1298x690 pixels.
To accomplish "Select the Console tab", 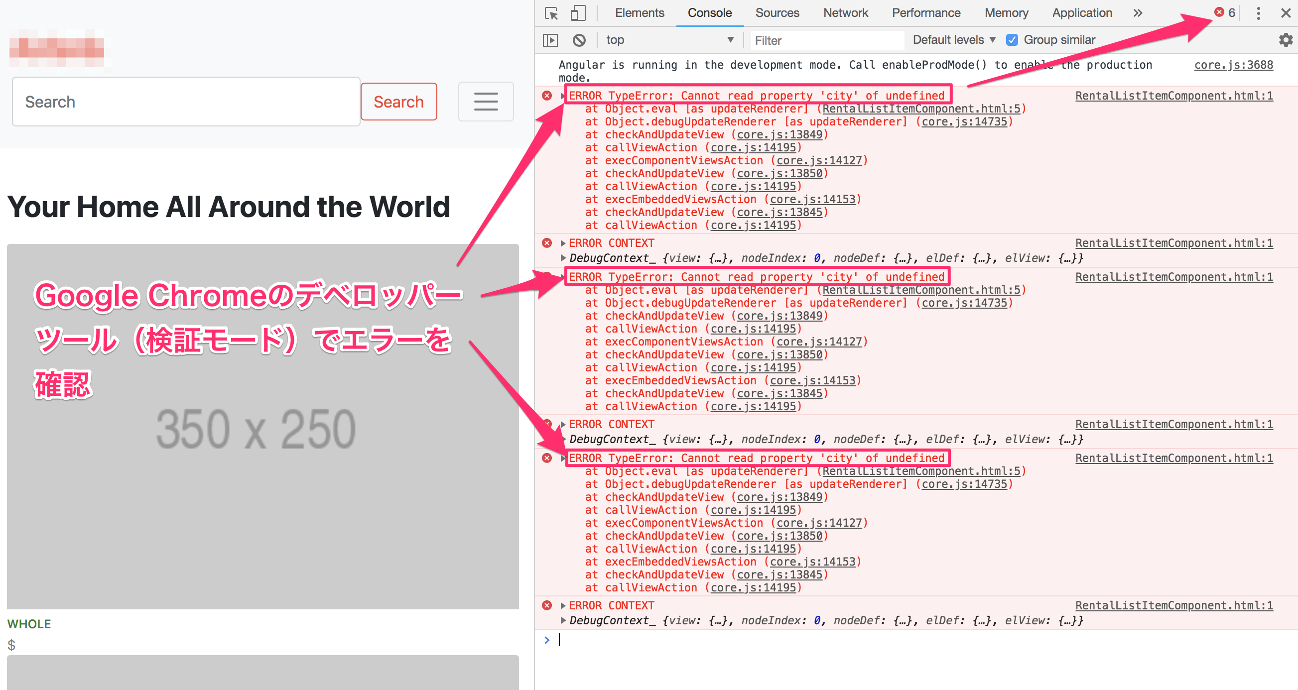I will pos(709,13).
